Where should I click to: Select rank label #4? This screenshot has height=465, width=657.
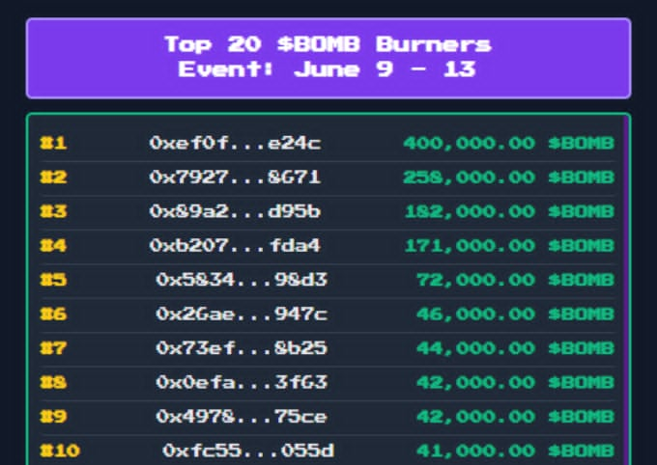(53, 245)
